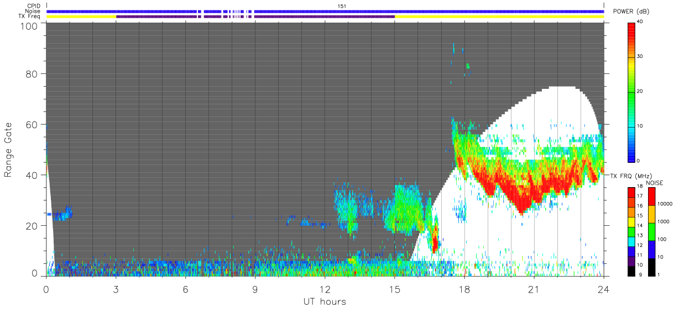Click the 80 tick on Range Gate axis
Screen dimensions: 679x313
32,73
